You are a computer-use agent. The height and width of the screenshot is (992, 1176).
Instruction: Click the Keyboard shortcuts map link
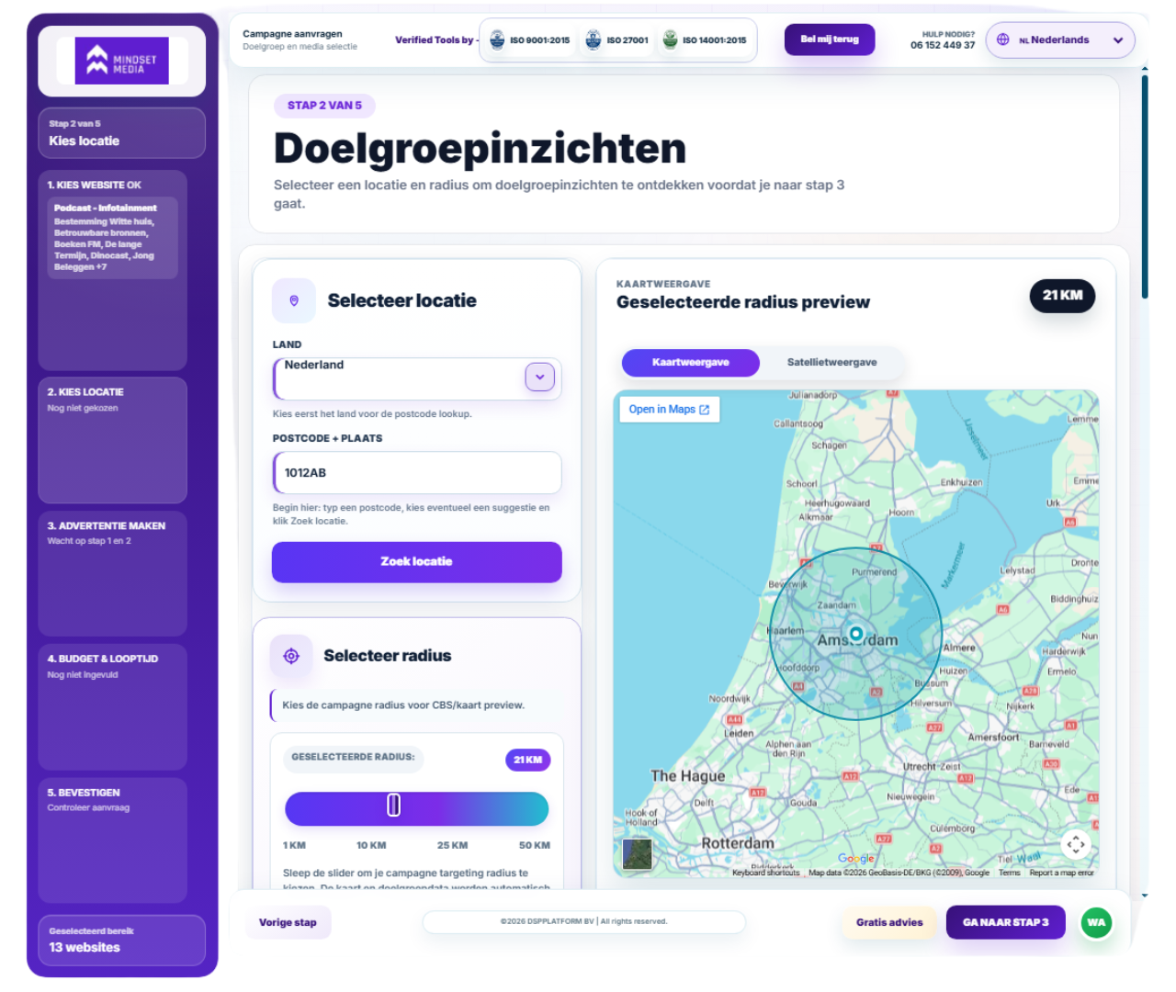tap(766, 873)
